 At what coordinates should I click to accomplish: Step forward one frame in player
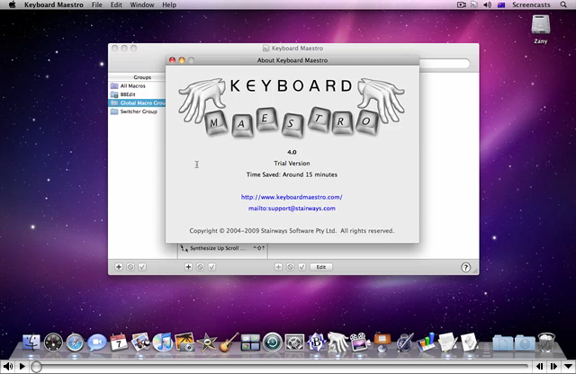click(x=553, y=366)
